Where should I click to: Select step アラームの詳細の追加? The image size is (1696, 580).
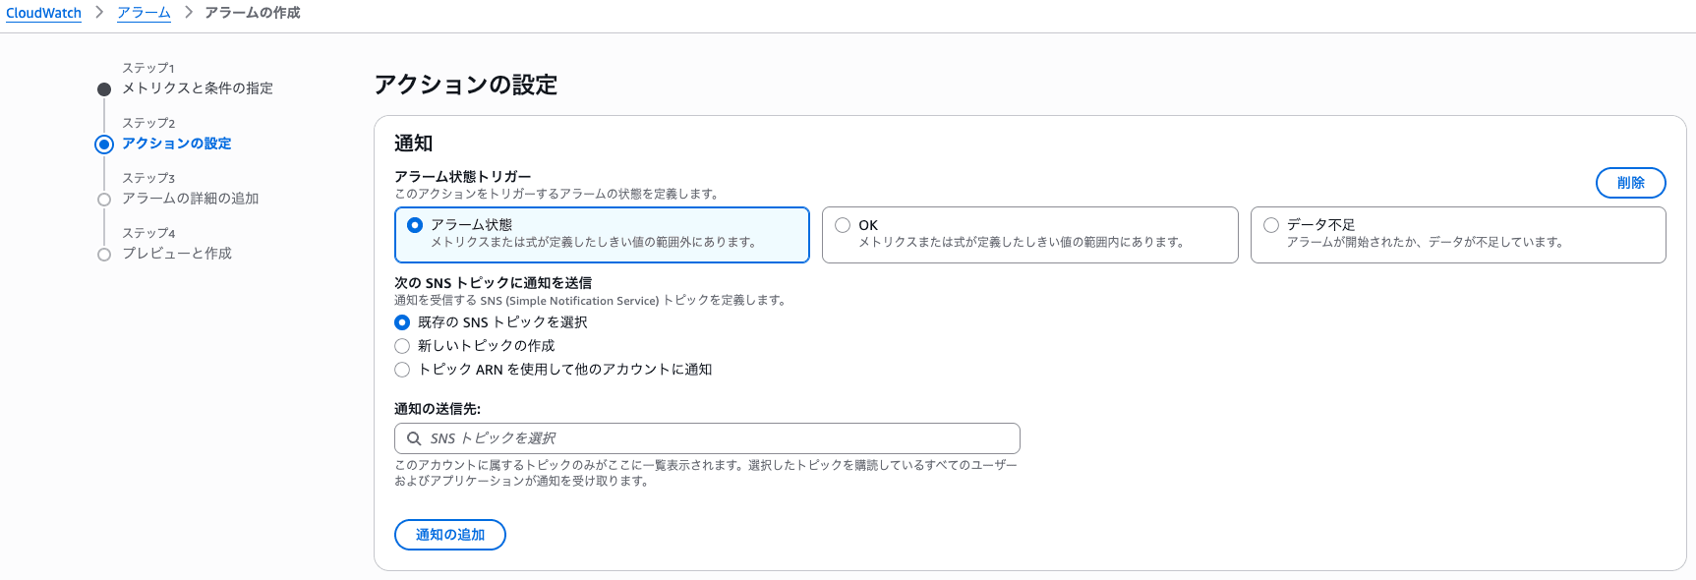coord(191,199)
